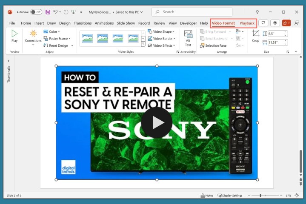Open the file name saved location dropdown
This screenshot has height=204, width=306.
[141, 12]
